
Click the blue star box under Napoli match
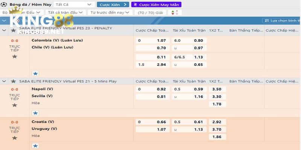[35, 113]
